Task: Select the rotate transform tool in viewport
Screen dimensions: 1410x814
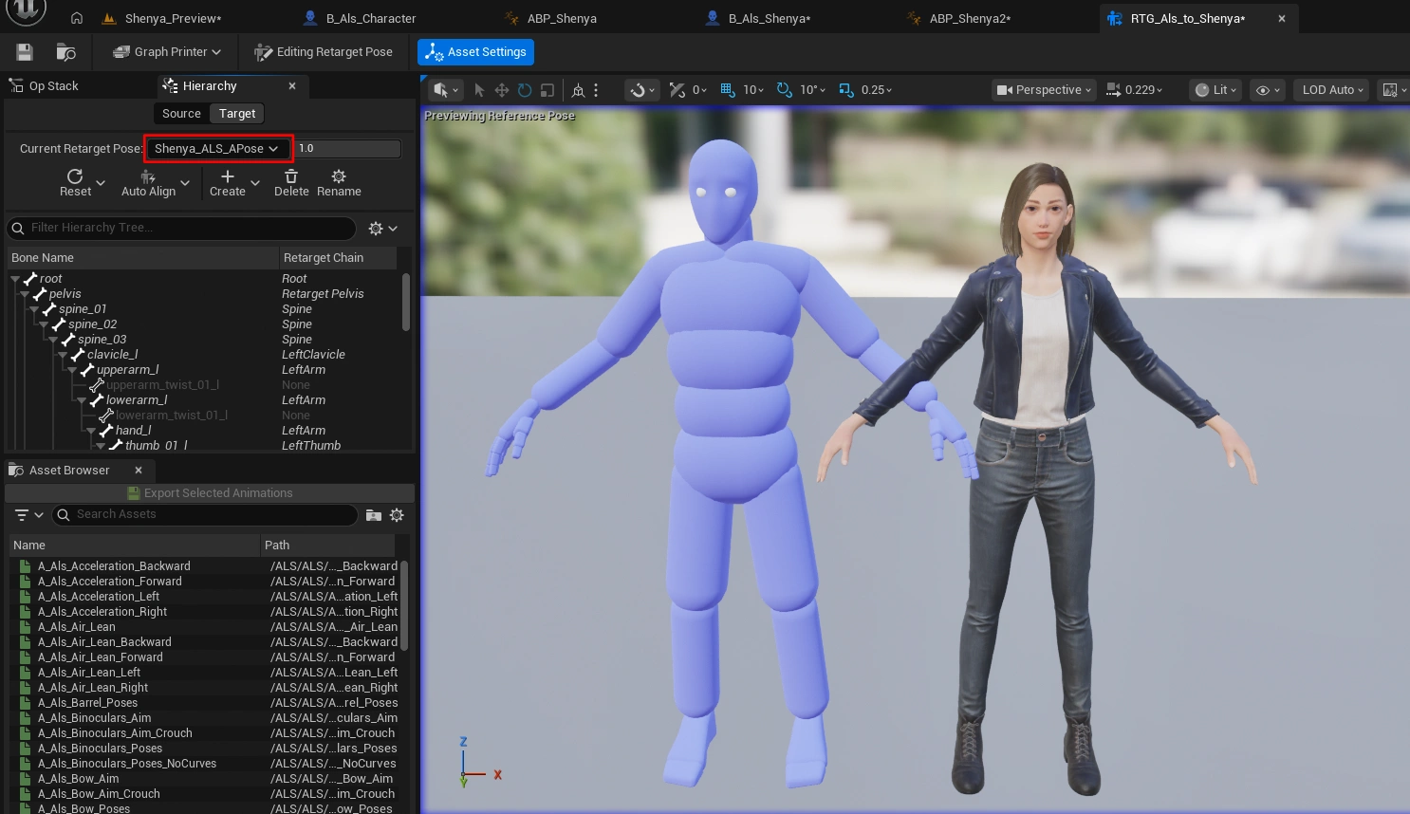Action: (x=525, y=90)
